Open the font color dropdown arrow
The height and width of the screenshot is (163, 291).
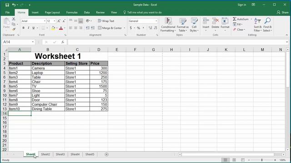point(65,28)
